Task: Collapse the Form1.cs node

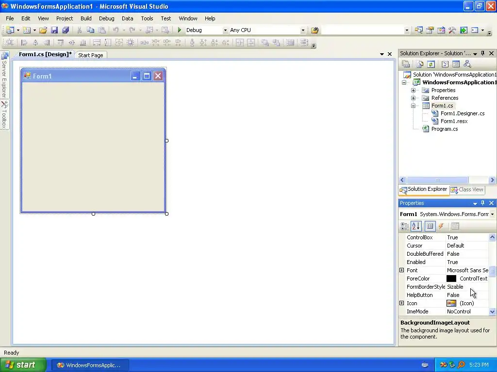Action: 413,106
